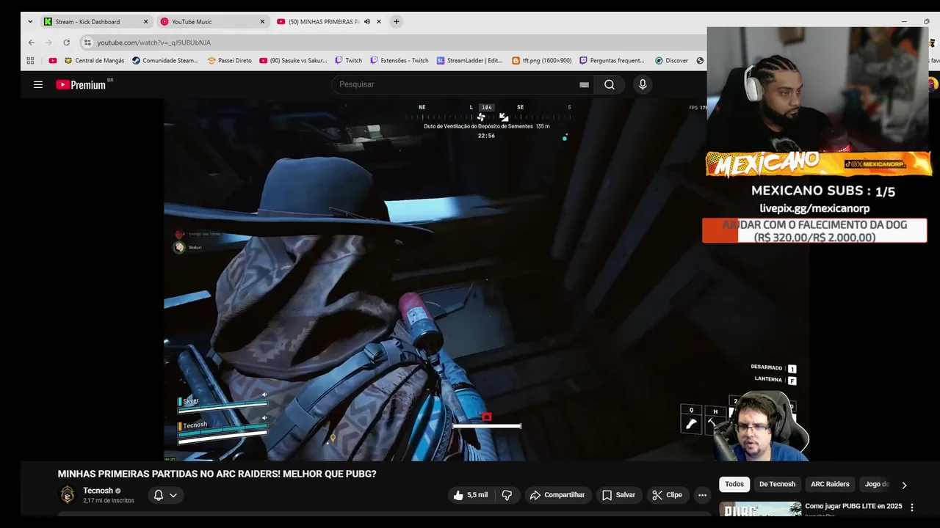Screen dimensions: 940x528
Task: Click the YouTube Premium logo
Action: point(82,84)
